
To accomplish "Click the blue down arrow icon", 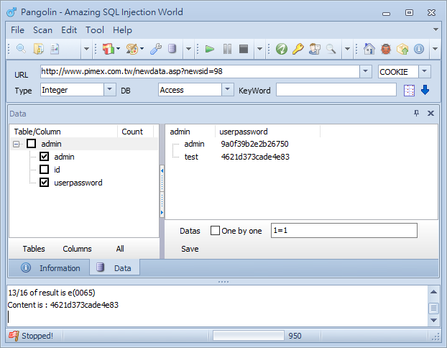I will click(425, 90).
